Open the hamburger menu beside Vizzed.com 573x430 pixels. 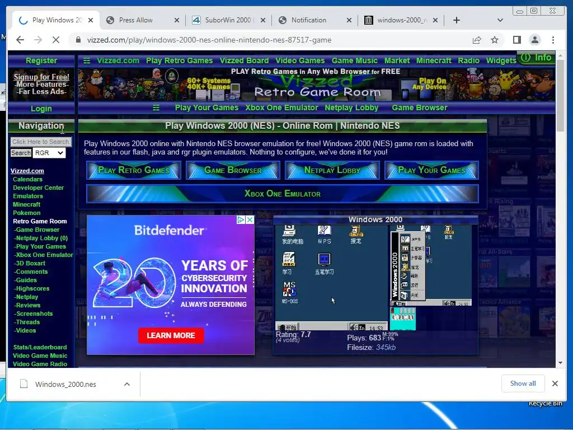click(87, 60)
